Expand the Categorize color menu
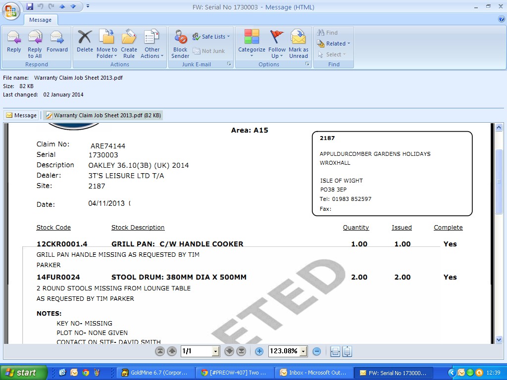The width and height of the screenshot is (507, 380). (x=252, y=44)
